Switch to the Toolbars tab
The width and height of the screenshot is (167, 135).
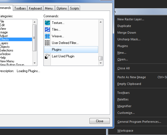point(20,8)
